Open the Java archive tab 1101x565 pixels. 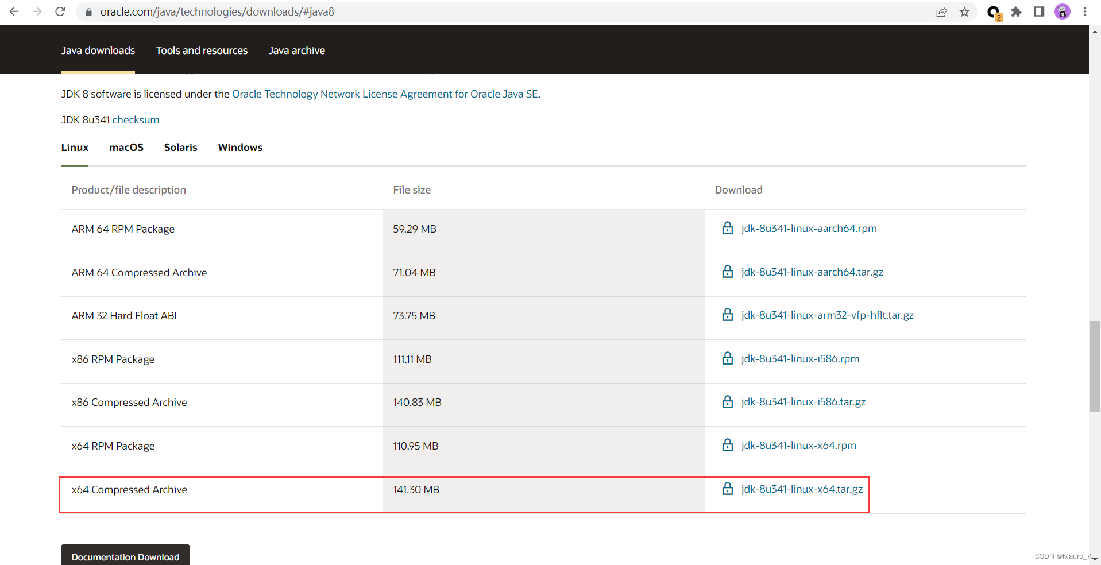point(297,51)
